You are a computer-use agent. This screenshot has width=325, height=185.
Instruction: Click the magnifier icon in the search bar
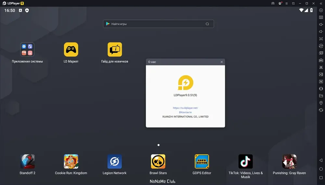(x=207, y=24)
